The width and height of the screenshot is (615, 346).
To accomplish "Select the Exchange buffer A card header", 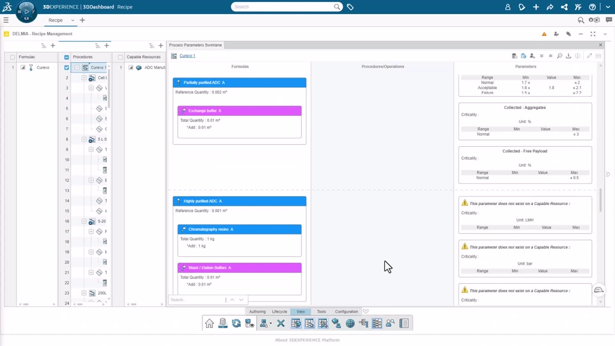I will pos(240,111).
